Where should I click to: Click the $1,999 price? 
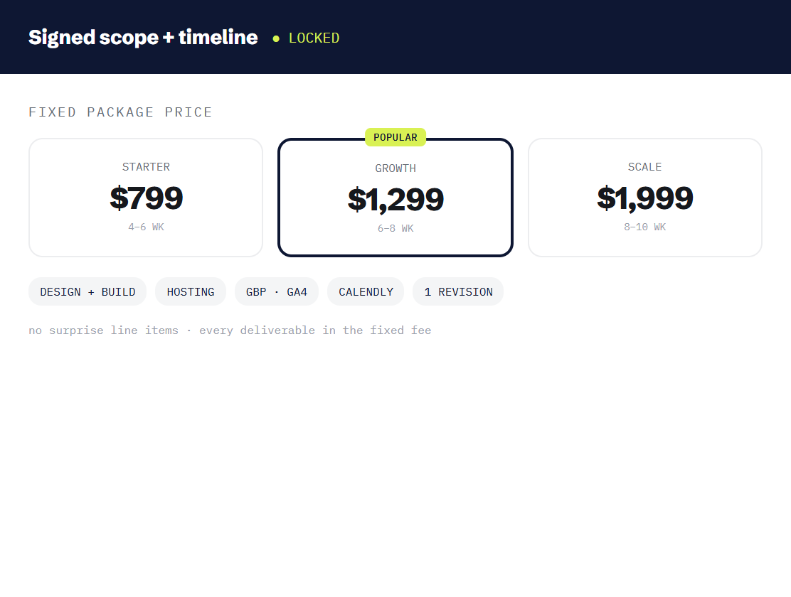644,198
